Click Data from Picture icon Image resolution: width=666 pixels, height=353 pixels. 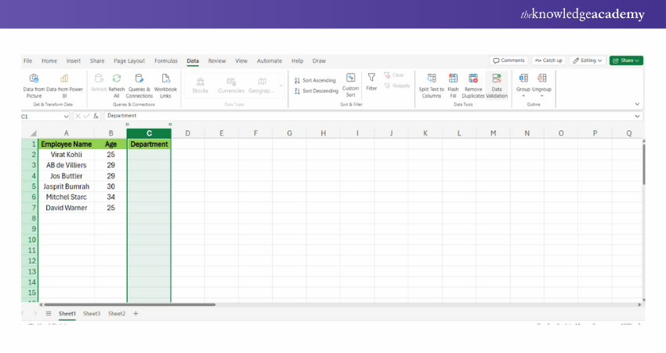pos(34,78)
